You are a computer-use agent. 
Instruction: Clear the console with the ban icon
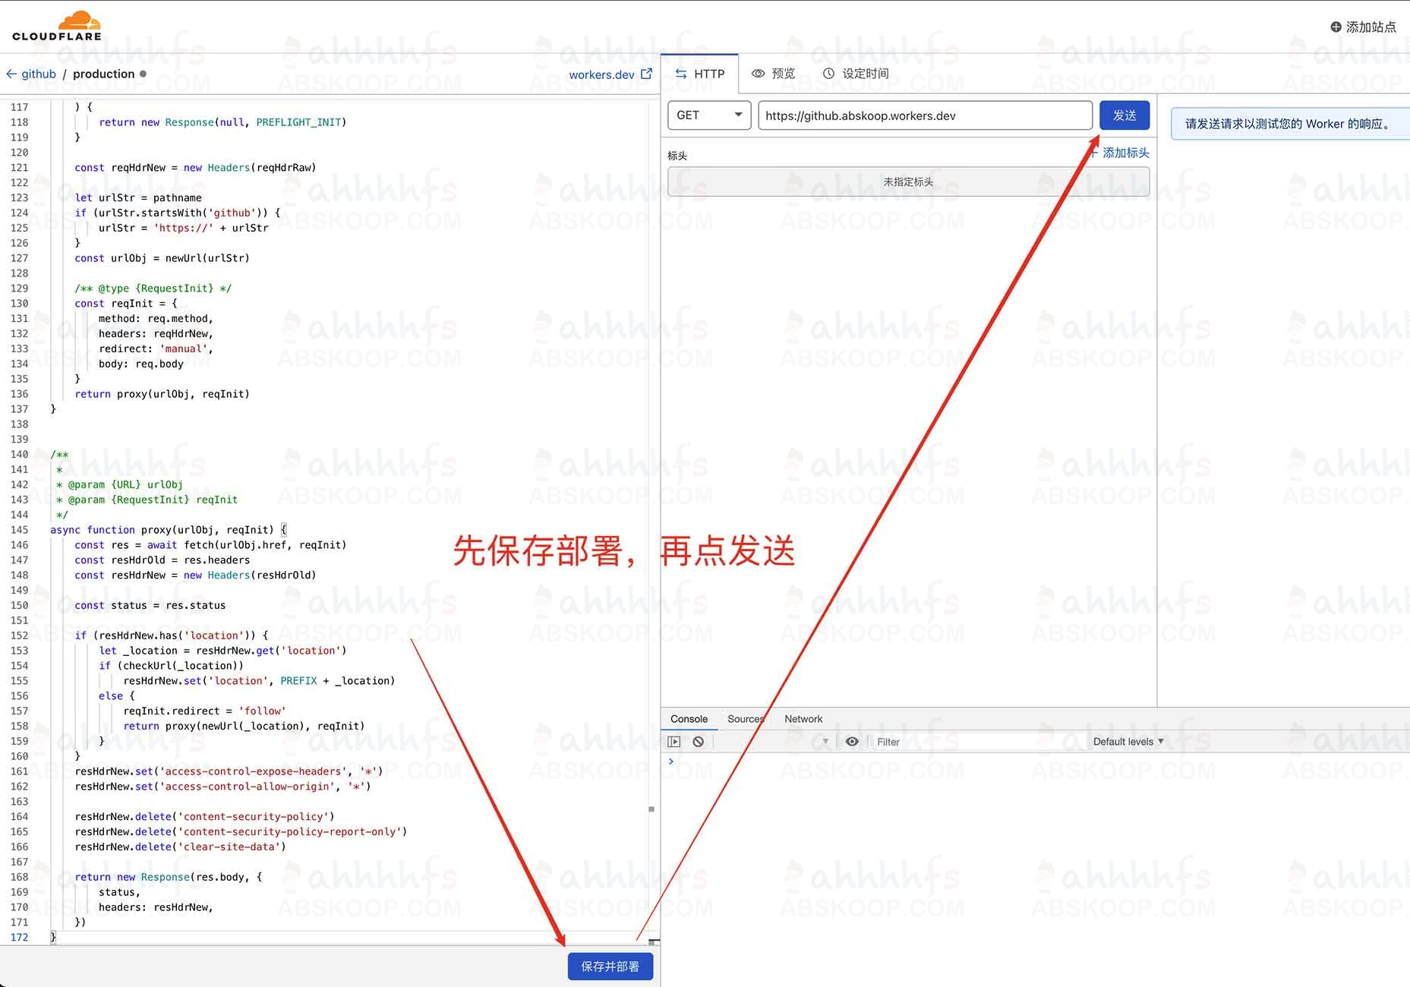click(699, 742)
